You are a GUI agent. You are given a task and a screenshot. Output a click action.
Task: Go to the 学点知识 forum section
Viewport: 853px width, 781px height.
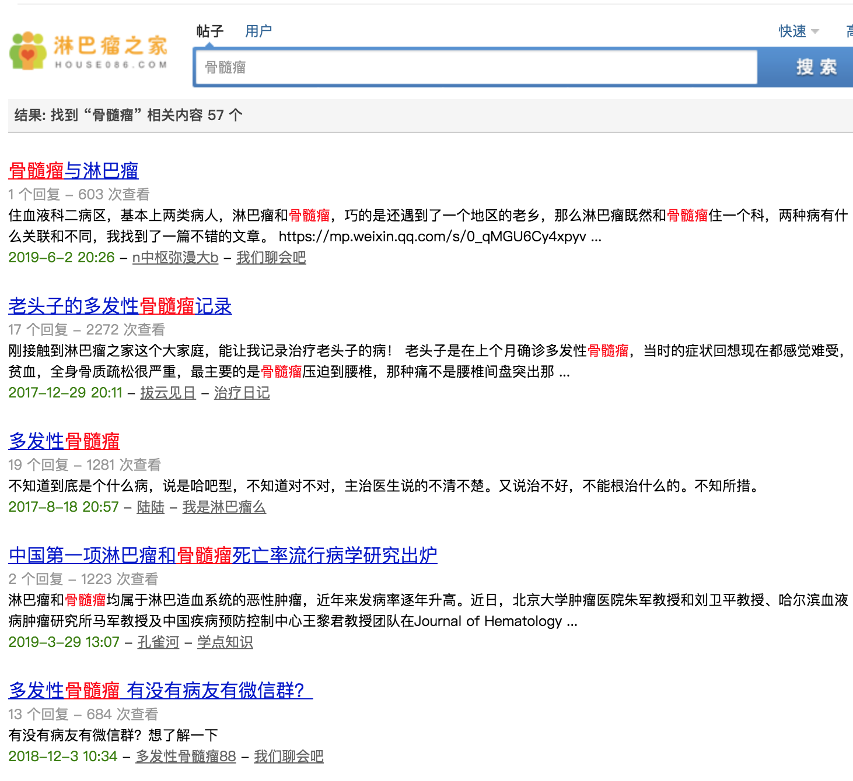click(225, 642)
